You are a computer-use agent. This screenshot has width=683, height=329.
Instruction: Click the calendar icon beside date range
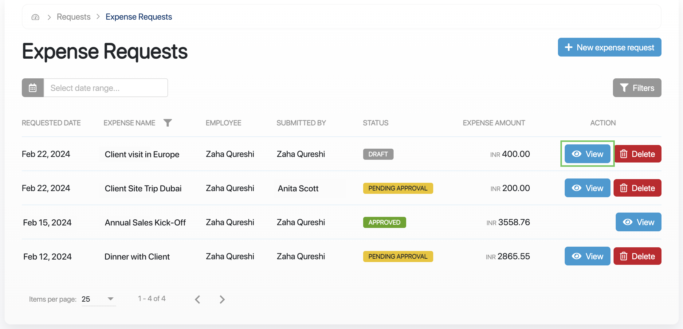(33, 88)
